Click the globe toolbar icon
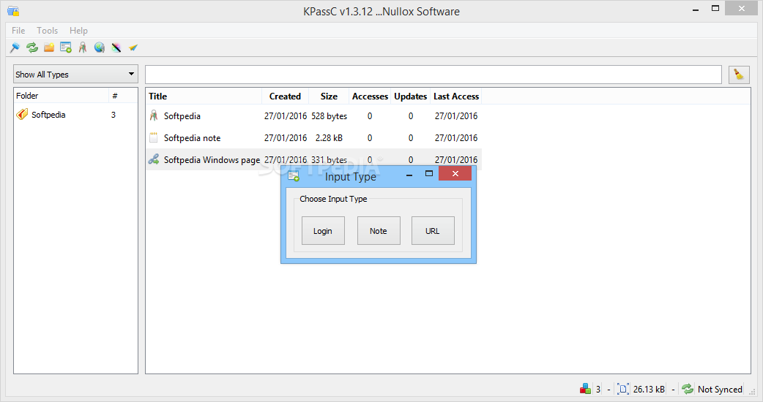This screenshot has width=763, height=402. 100,48
